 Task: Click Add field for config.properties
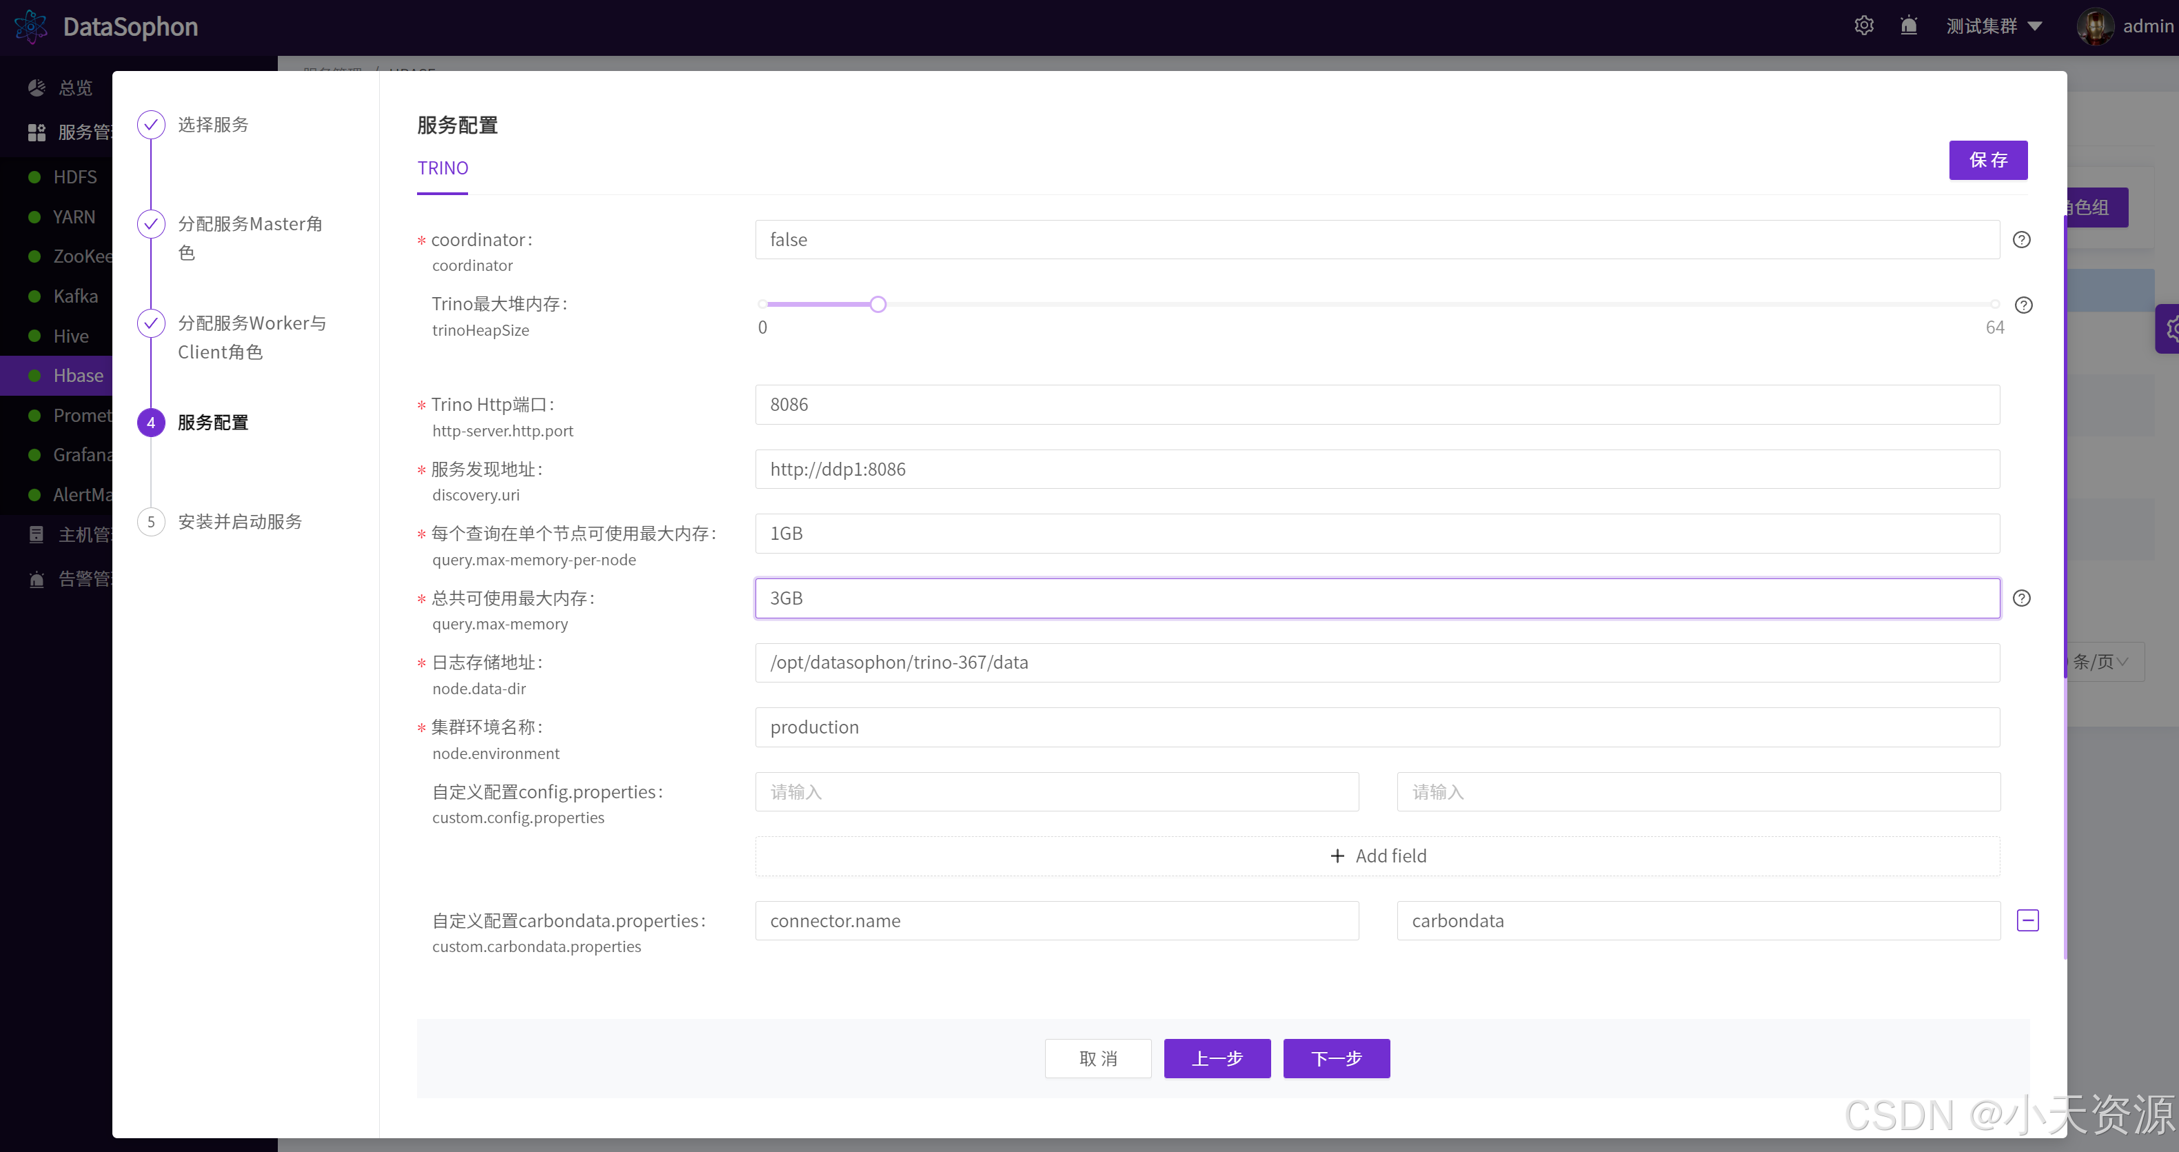1377,856
